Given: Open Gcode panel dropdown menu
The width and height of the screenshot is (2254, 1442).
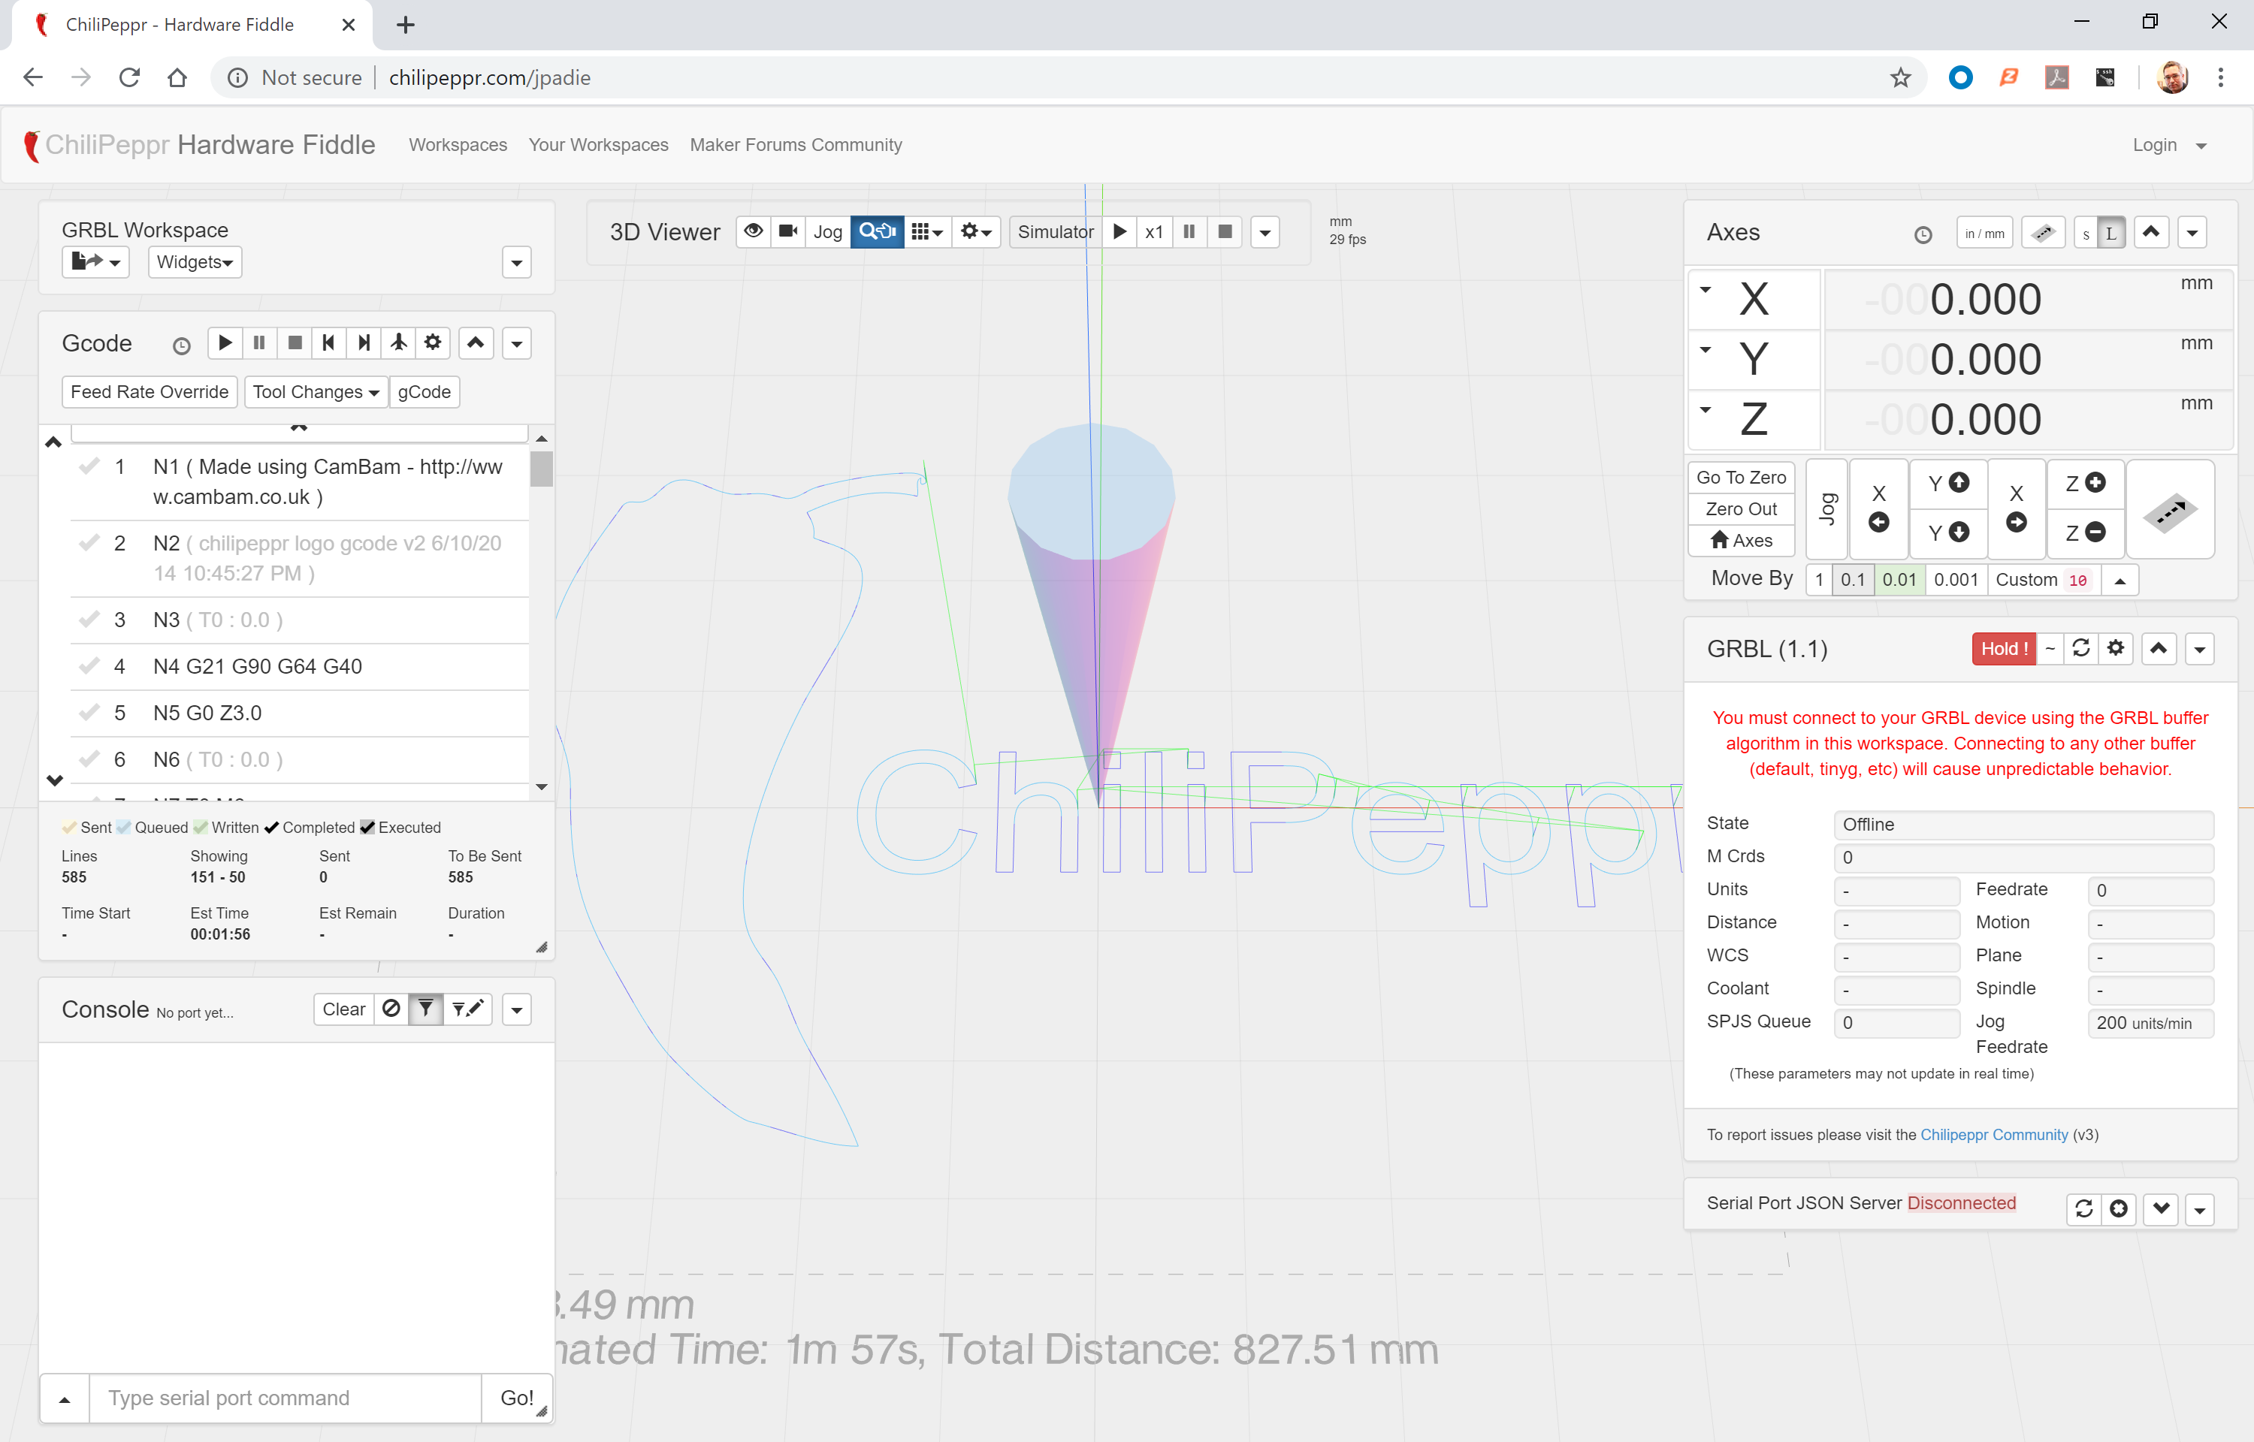Looking at the screenshot, I should click(x=517, y=344).
